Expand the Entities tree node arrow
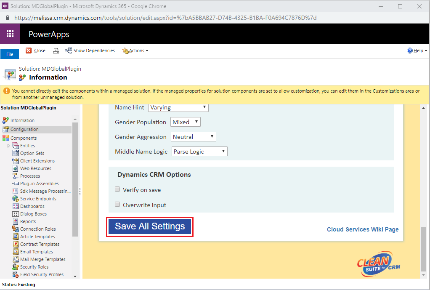430x290 pixels. point(8,146)
